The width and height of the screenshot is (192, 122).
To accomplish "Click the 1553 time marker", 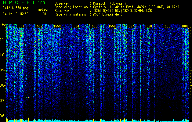I will coord(57,26).
